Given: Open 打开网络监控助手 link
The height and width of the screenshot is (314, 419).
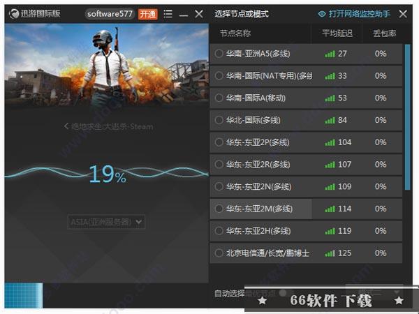Looking at the screenshot, I should click(x=360, y=14).
